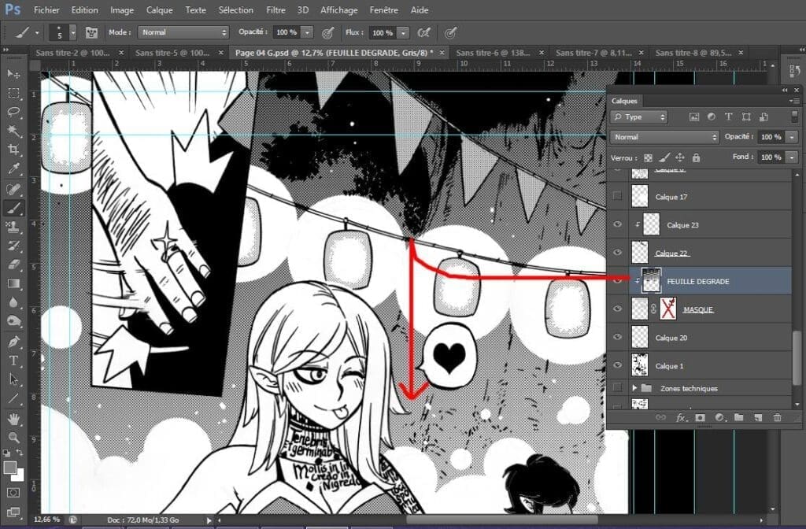
Task: Open layer Fond fill arrow
Action: point(792,157)
